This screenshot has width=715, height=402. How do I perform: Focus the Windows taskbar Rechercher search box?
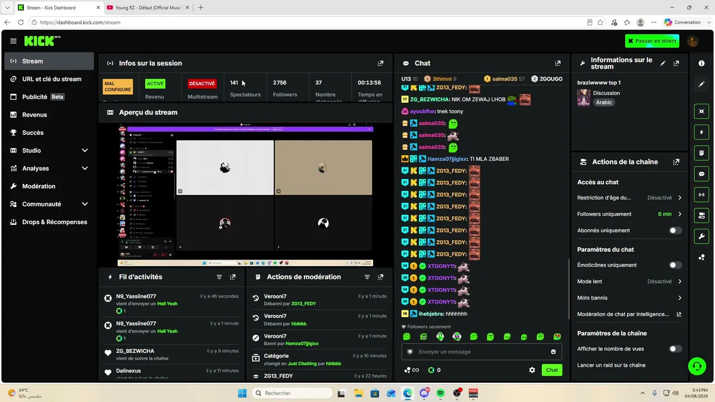pyautogui.click(x=291, y=393)
